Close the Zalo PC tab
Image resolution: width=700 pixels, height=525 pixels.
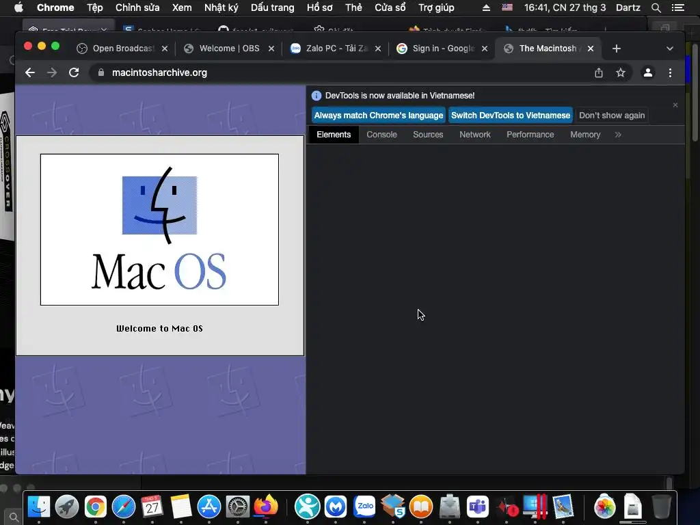(x=378, y=49)
